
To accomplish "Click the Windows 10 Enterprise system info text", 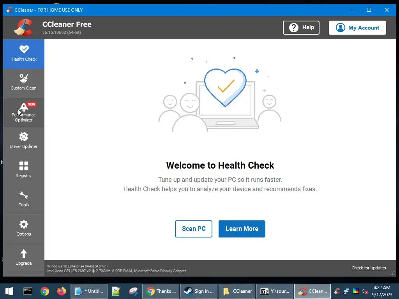I will [78, 266].
